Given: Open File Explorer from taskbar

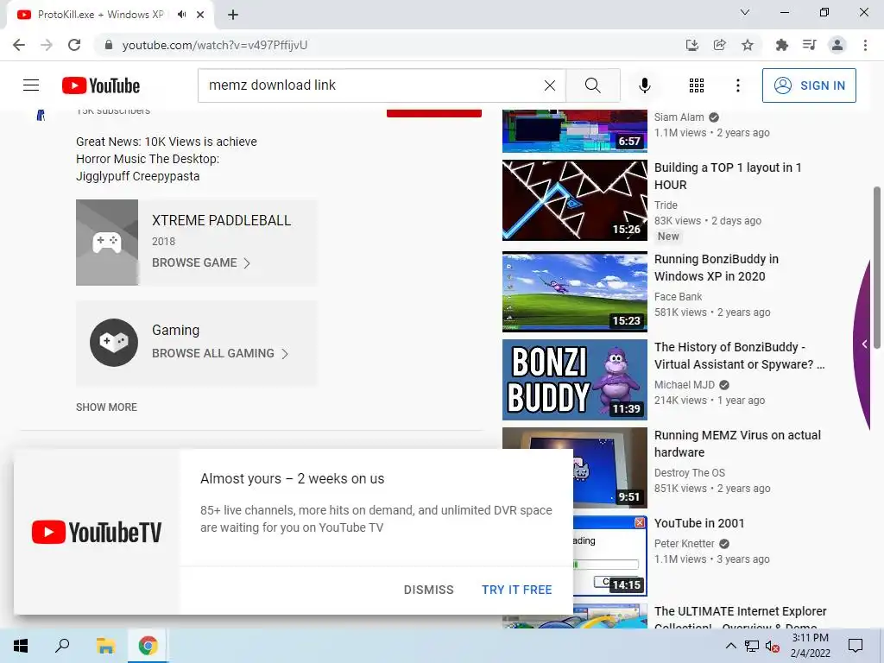Looking at the screenshot, I should point(105,646).
